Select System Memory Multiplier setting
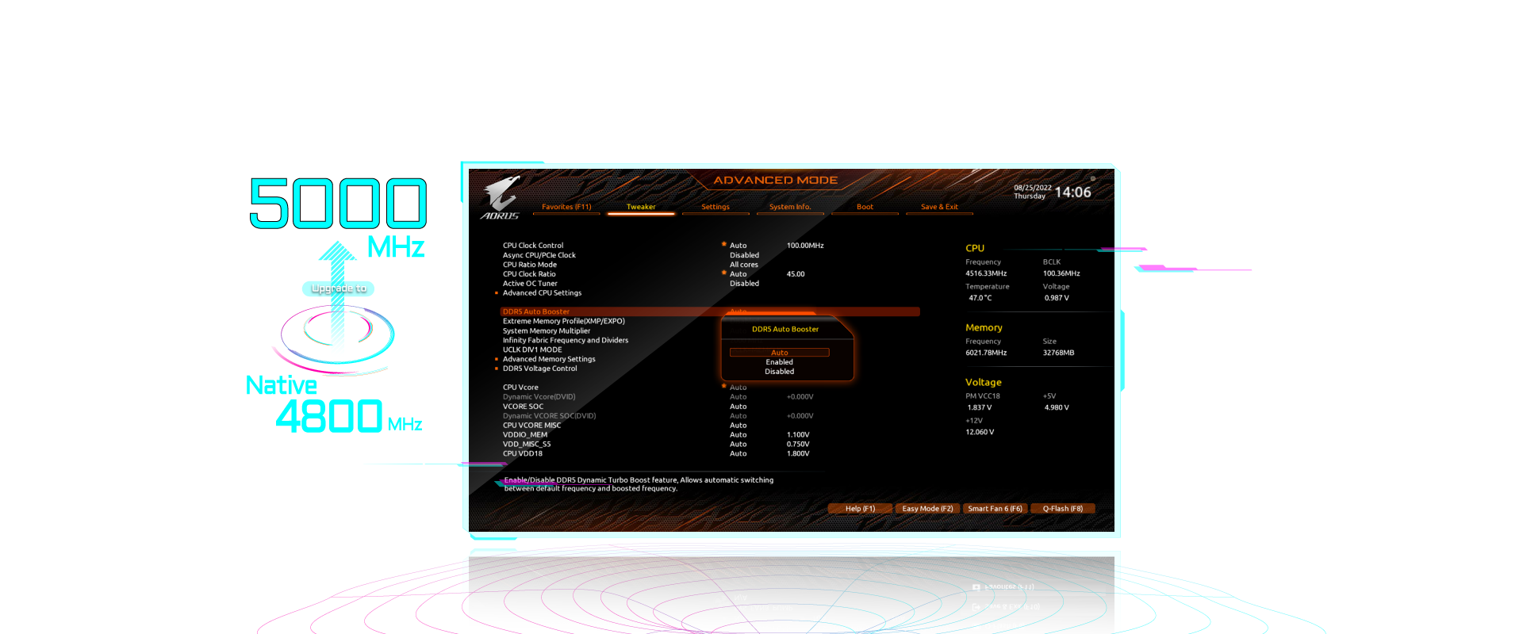Viewport: 1523px width, 634px height. point(547,330)
